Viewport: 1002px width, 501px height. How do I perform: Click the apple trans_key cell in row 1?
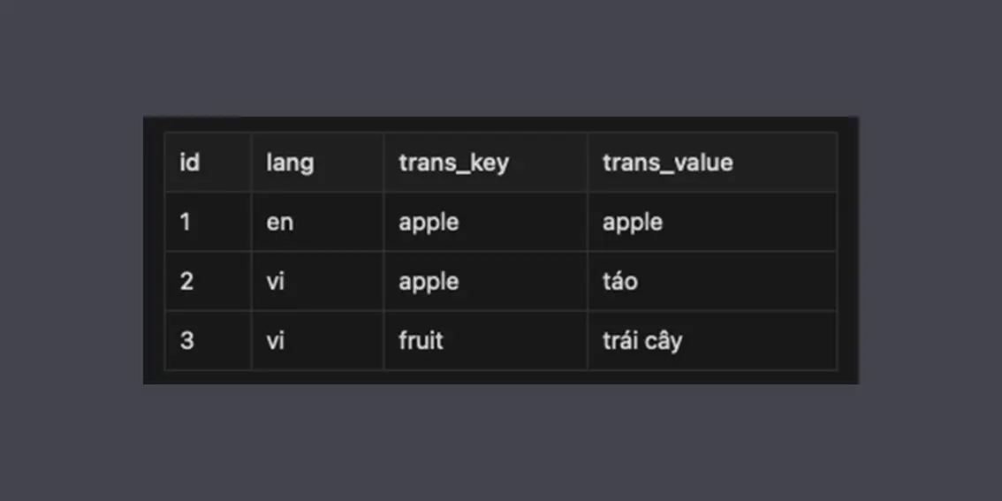pyautogui.click(x=486, y=222)
